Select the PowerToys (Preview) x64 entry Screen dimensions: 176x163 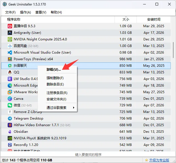(x=33, y=59)
